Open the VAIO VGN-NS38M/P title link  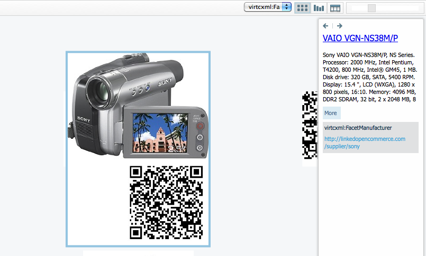[360, 38]
